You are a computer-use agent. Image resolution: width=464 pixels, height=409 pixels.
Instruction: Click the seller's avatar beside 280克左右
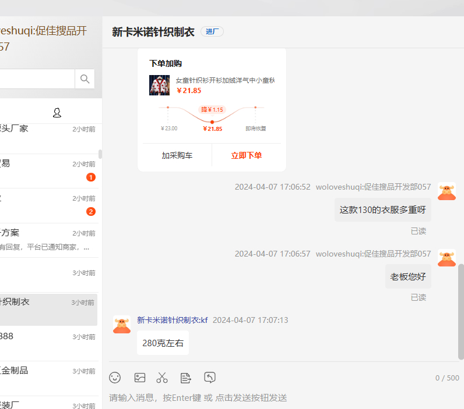pos(122,325)
